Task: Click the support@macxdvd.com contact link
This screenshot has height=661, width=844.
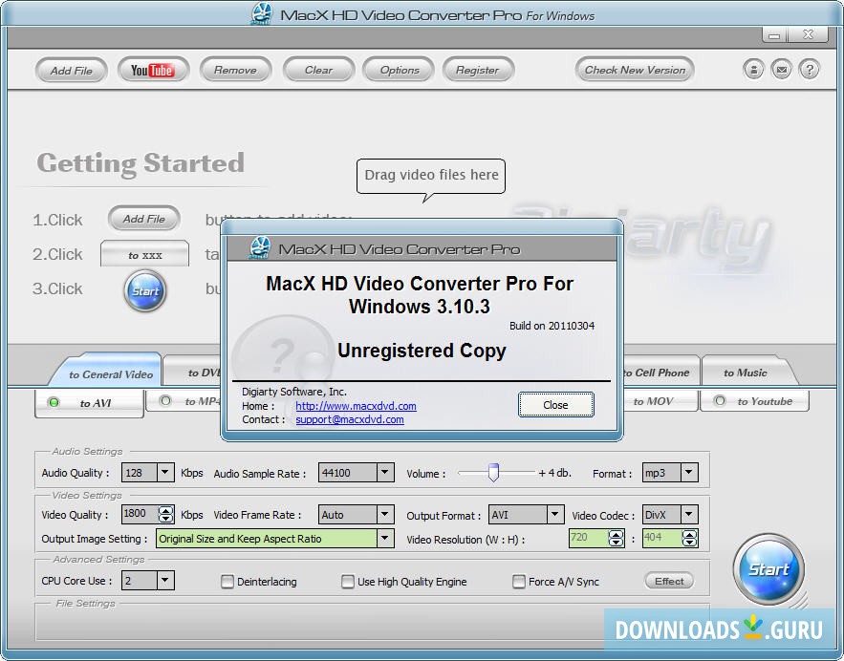Action: pyautogui.click(x=350, y=419)
